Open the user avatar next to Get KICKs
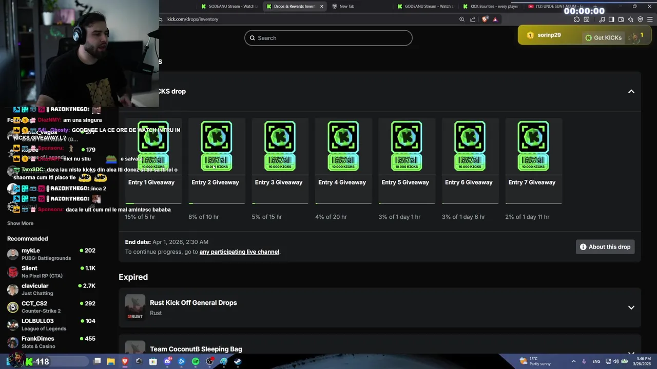657x369 pixels. pos(634,37)
